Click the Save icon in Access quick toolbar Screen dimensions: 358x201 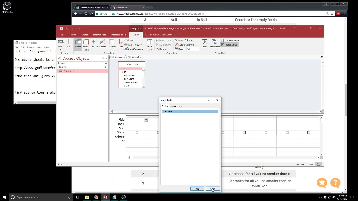click(62, 28)
